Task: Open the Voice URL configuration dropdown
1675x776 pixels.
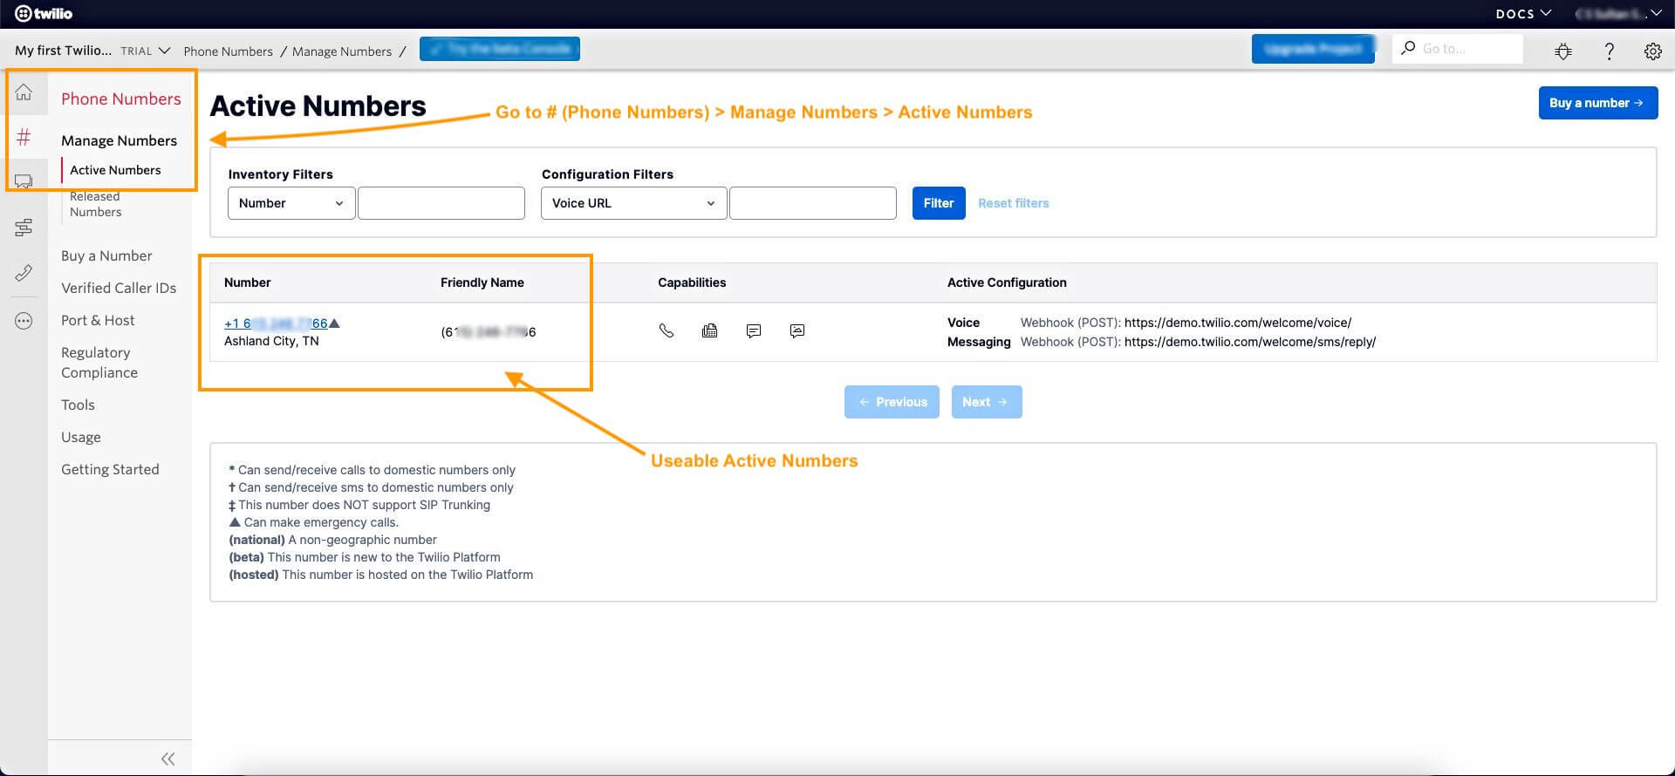Action: (x=633, y=203)
